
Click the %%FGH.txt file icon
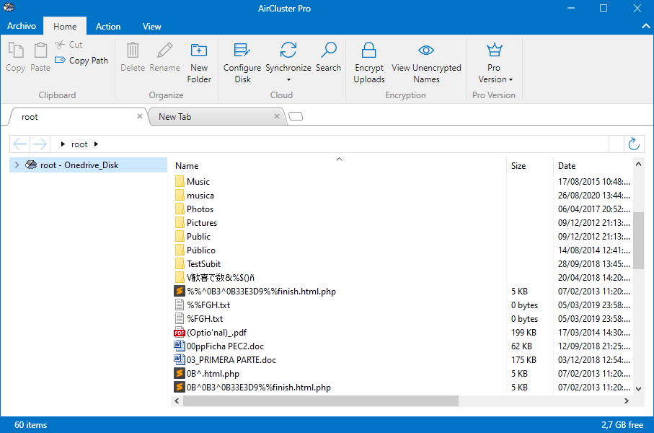coord(180,305)
